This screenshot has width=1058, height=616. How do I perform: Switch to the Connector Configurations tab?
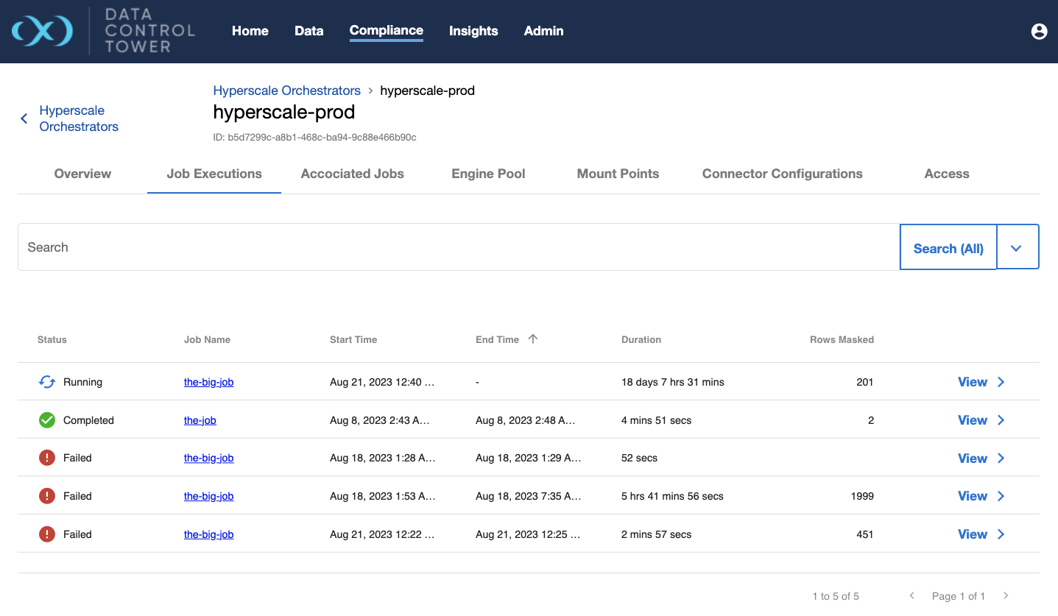pyautogui.click(x=782, y=174)
